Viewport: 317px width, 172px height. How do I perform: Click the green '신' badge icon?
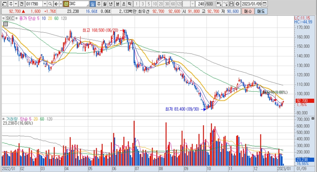(x=66, y=4)
